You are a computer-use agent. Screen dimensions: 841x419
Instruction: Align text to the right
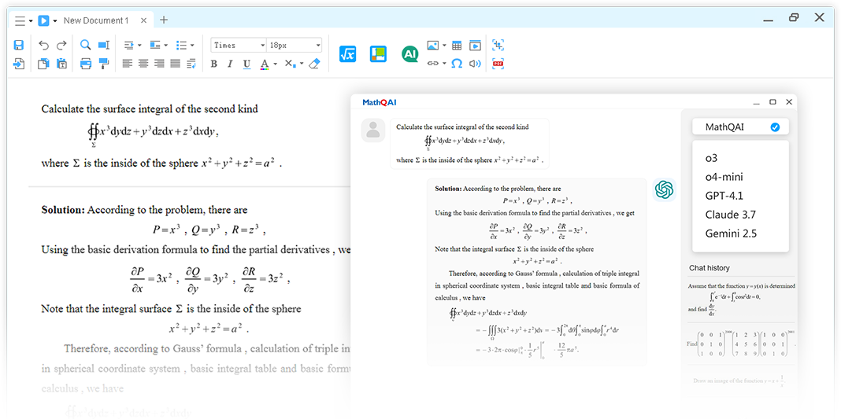tap(159, 64)
